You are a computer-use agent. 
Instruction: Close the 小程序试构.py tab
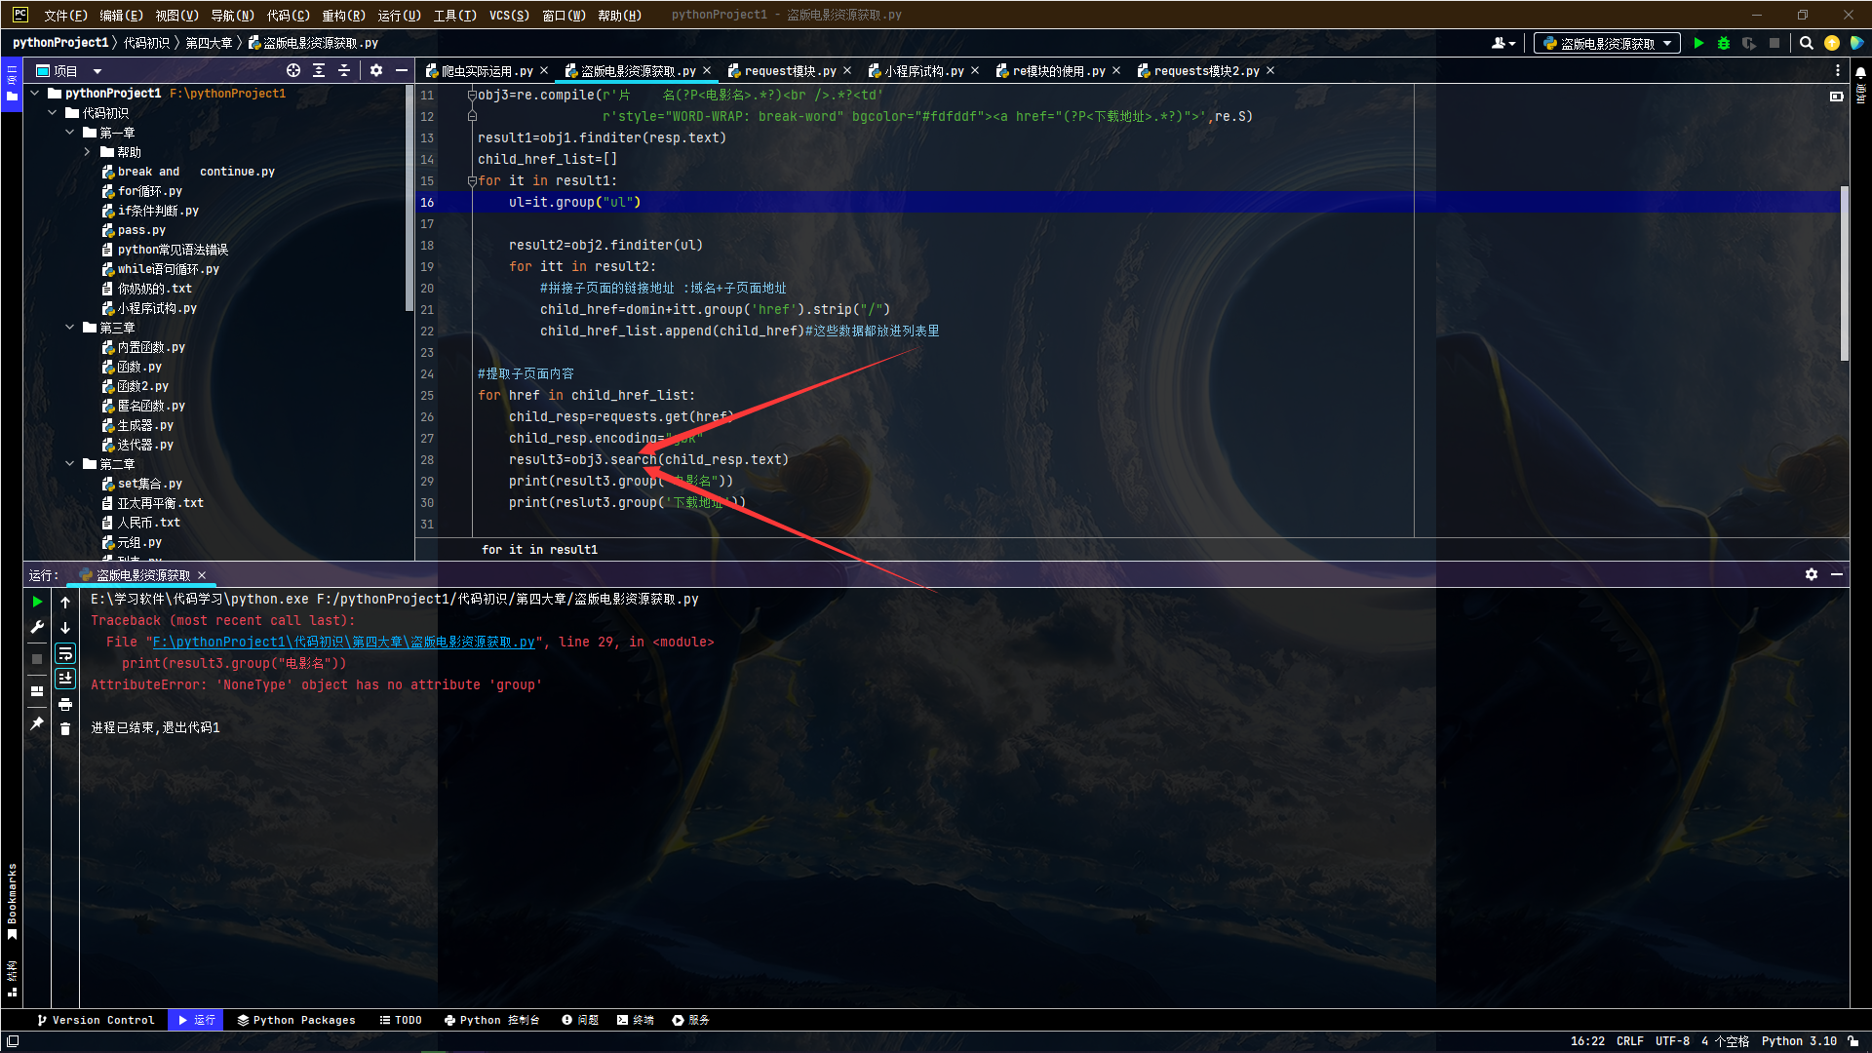coord(975,70)
